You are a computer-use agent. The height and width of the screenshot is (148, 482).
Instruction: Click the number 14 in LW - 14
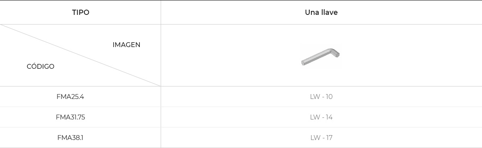click(329, 117)
